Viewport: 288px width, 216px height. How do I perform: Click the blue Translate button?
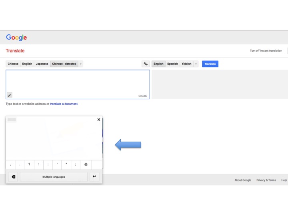[x=210, y=64]
